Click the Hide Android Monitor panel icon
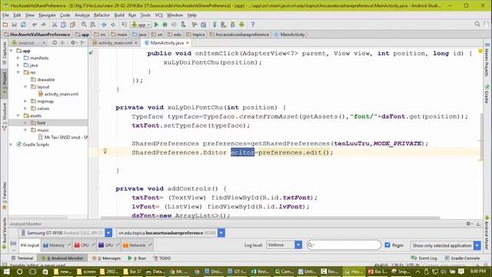The width and height of the screenshot is (492, 277). pyautogui.click(x=478, y=224)
